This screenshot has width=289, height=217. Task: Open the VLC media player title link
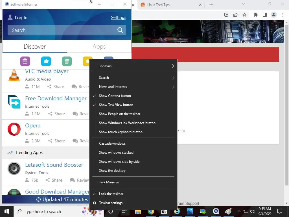47,71
